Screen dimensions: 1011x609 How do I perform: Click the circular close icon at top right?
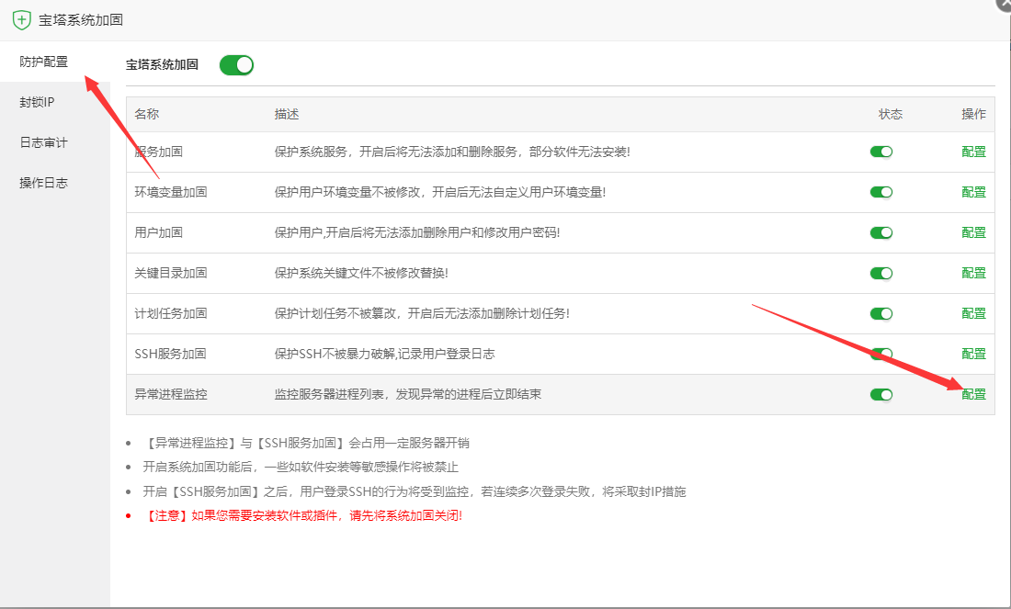pos(1002,6)
